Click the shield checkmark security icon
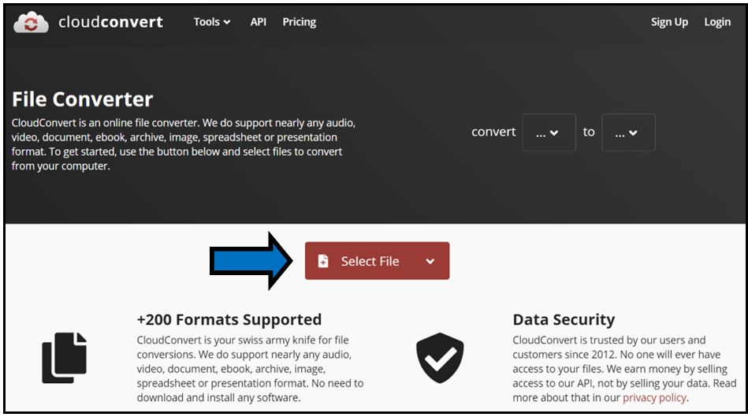The width and height of the screenshot is (748, 417). (x=440, y=358)
